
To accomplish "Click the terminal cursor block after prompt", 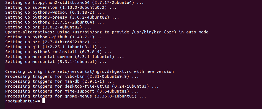I will tap(44, 101).
